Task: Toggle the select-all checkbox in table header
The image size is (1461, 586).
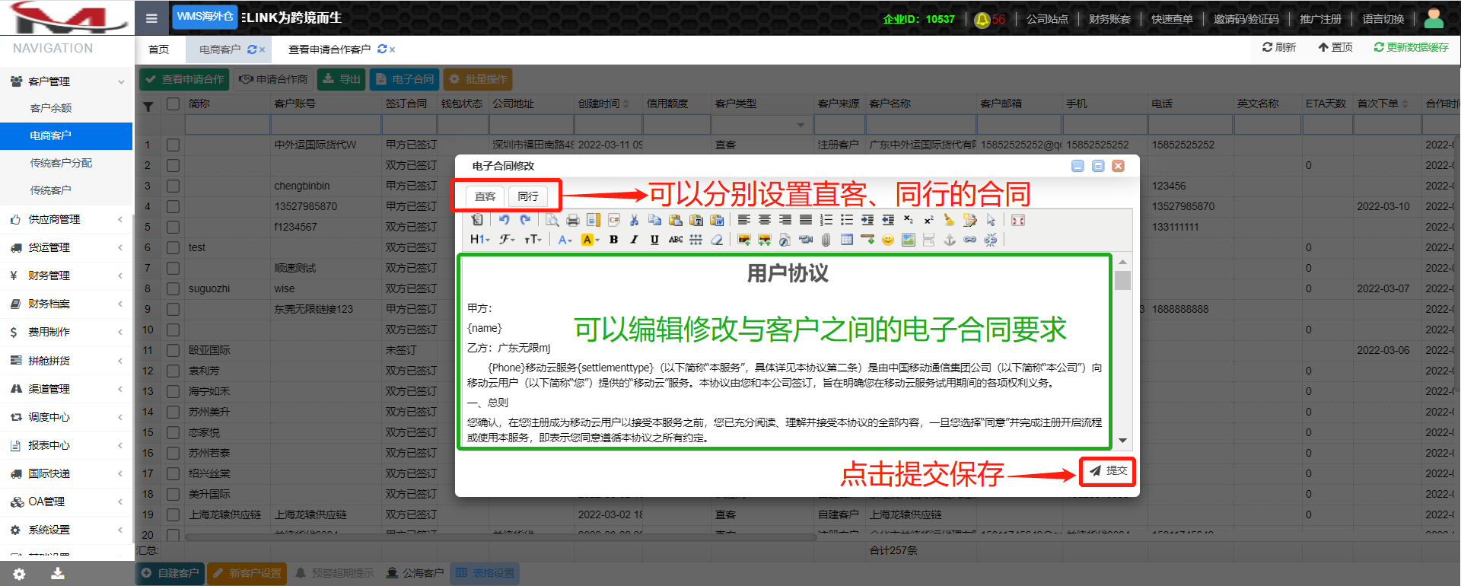Action: (x=173, y=104)
